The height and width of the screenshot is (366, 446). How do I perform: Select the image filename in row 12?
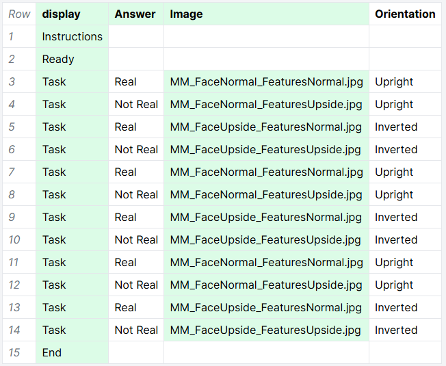point(266,285)
